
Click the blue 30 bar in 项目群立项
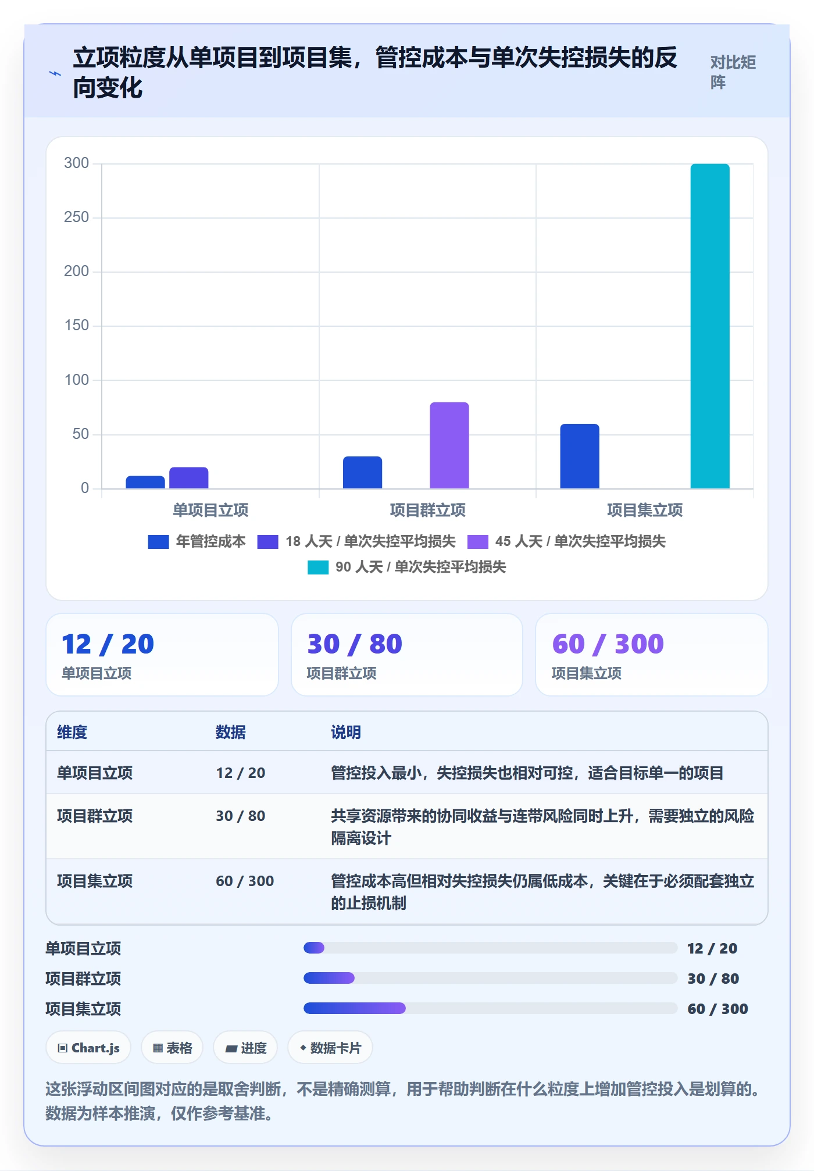362,473
